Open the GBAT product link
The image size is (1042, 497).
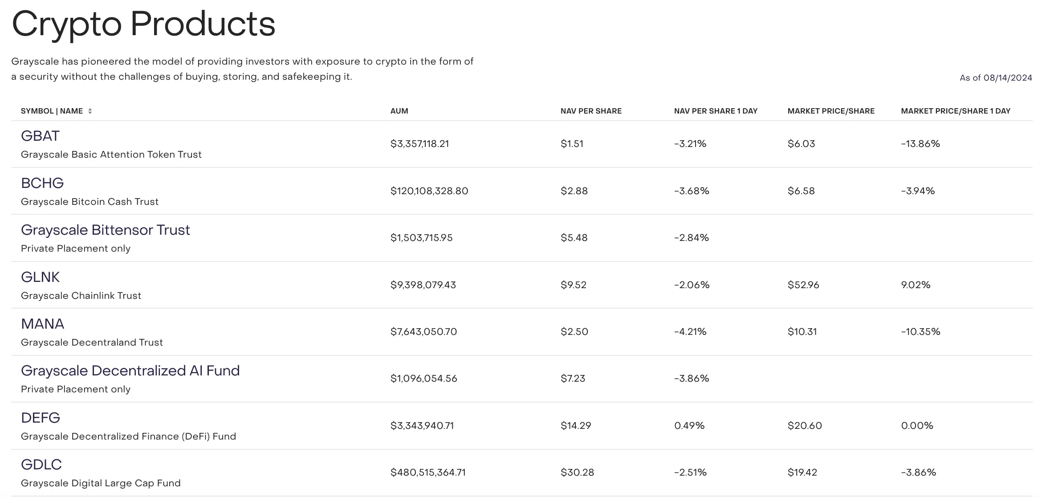(x=40, y=136)
